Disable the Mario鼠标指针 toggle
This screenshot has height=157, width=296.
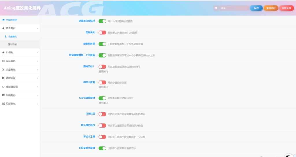pyautogui.click(x=102, y=98)
